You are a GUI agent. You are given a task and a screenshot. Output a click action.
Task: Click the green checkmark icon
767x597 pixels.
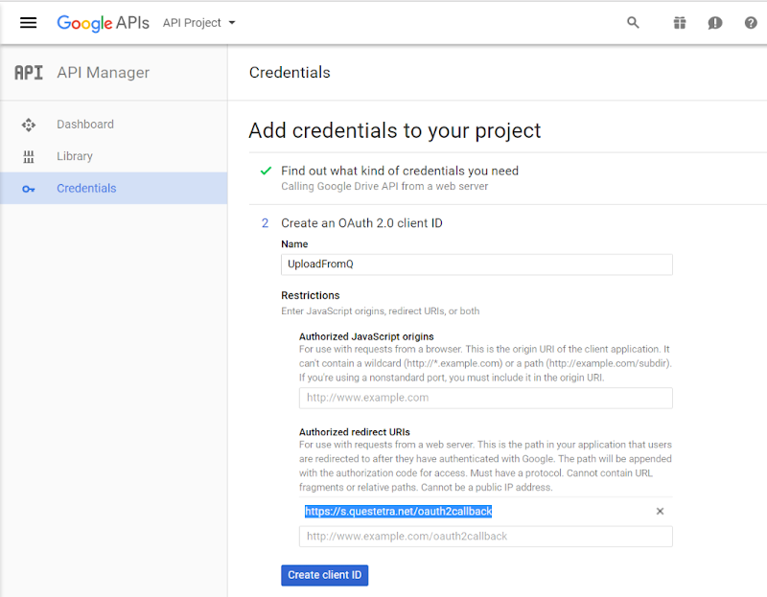(x=266, y=171)
